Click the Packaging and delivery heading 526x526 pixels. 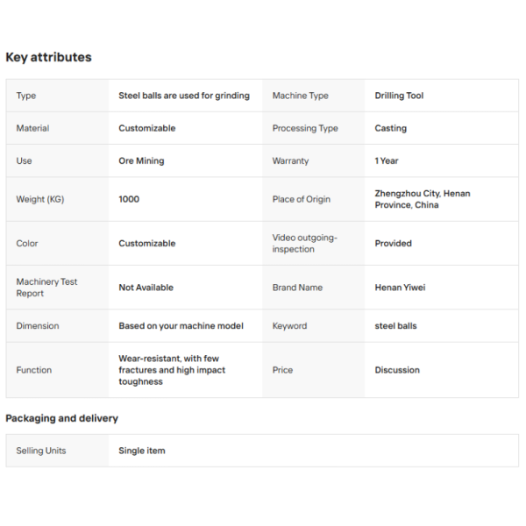click(x=62, y=418)
